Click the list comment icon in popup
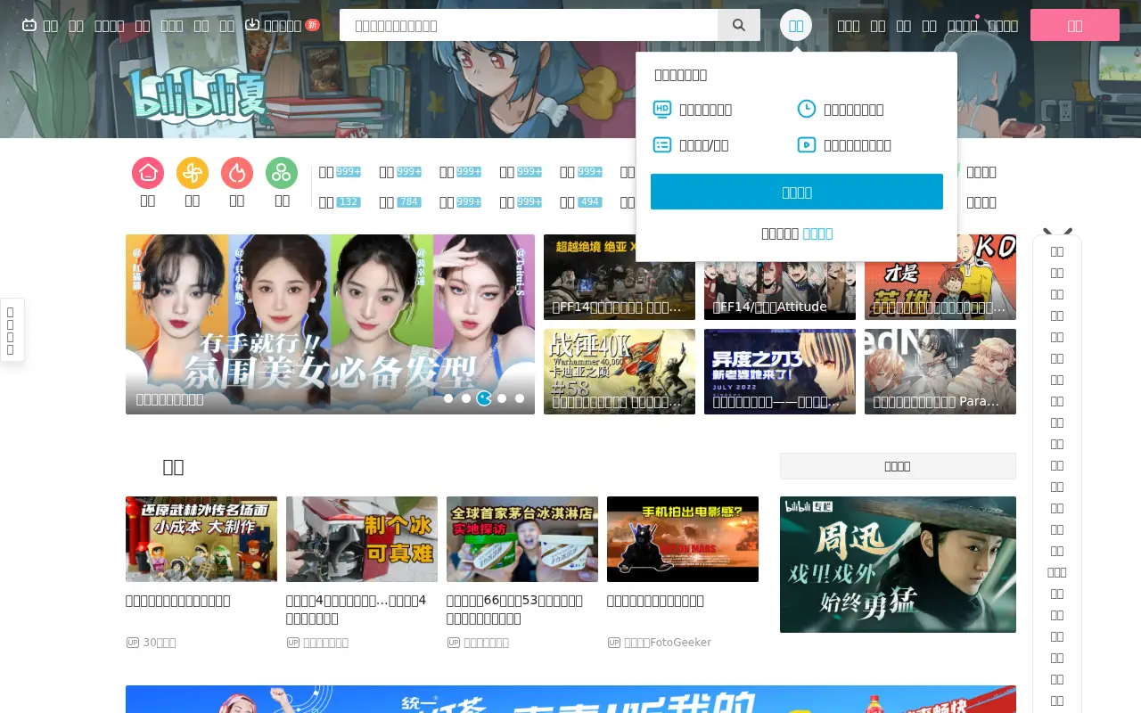 662,144
